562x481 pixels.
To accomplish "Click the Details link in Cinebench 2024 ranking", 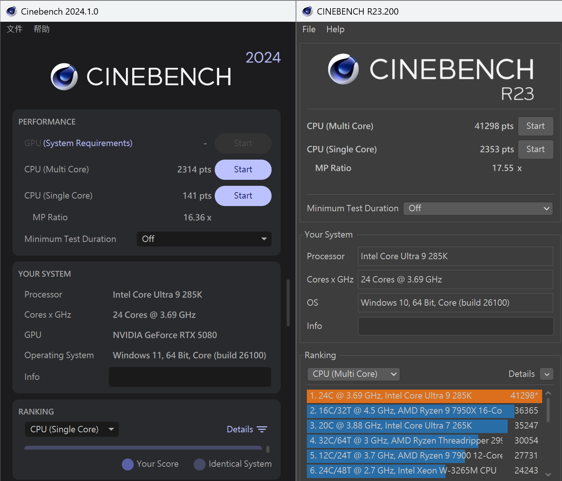I will [x=240, y=429].
